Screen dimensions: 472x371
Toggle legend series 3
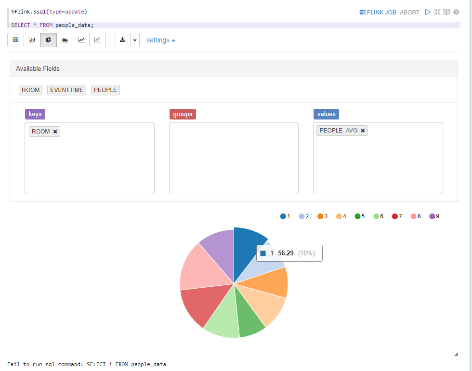tap(322, 216)
